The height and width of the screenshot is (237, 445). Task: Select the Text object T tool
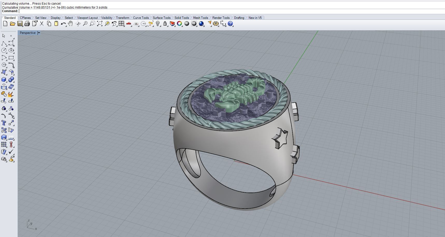click(x=4, y=123)
